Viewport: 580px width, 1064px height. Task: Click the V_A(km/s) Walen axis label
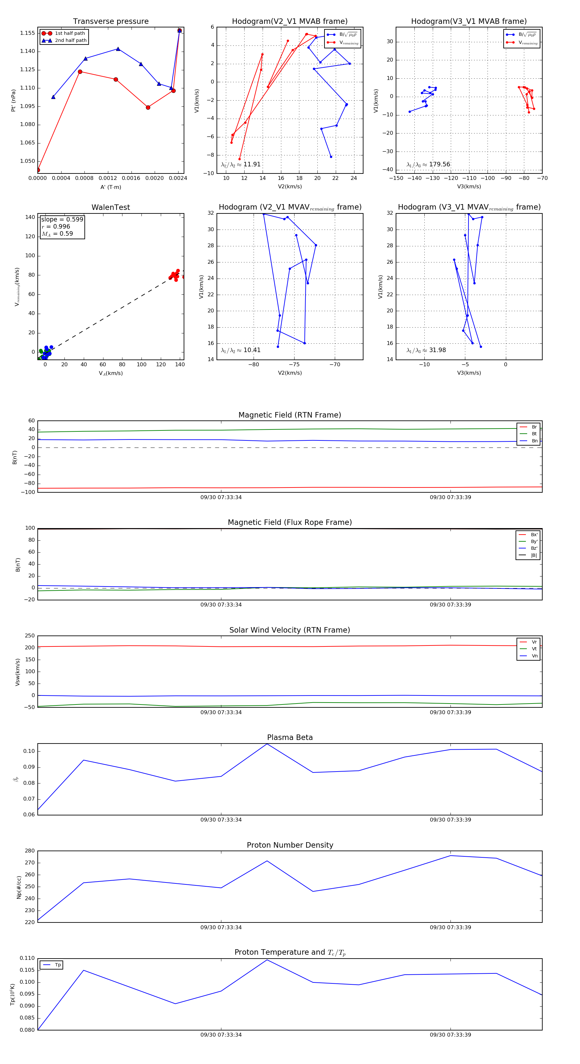[111, 373]
